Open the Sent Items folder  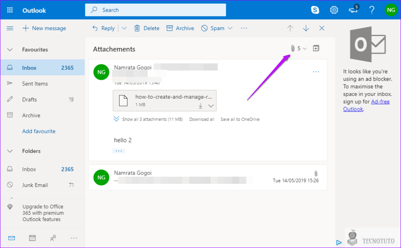(43, 83)
